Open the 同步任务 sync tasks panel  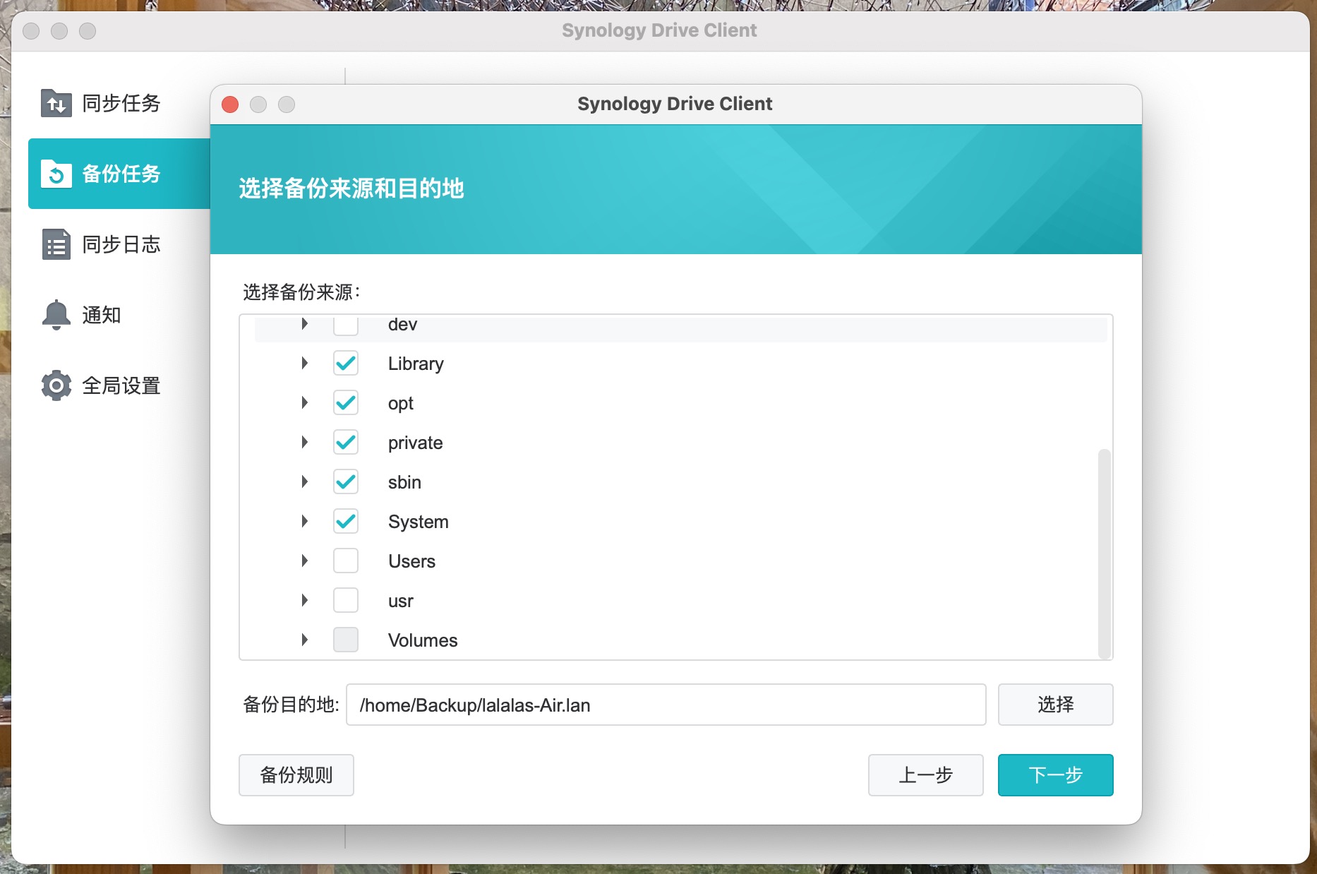pos(101,103)
